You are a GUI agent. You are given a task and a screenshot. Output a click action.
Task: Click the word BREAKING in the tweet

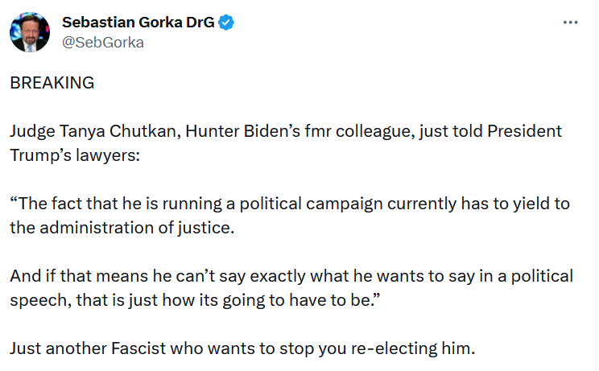click(x=52, y=83)
